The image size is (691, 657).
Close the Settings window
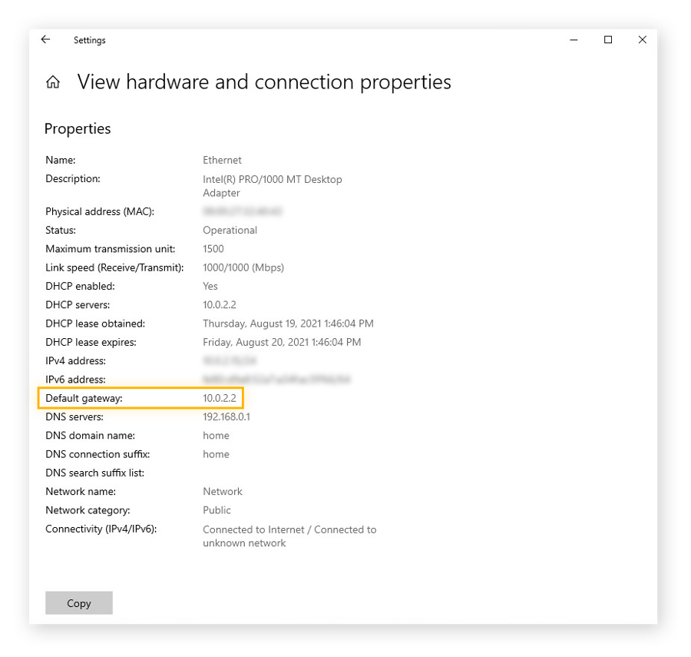point(643,40)
